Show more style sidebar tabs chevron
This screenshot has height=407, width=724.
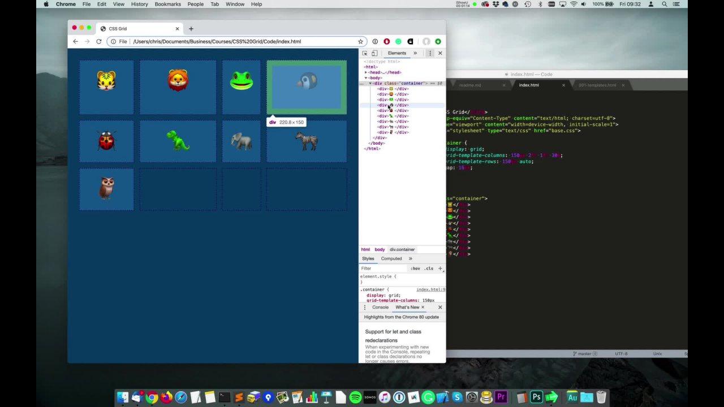coord(411,259)
